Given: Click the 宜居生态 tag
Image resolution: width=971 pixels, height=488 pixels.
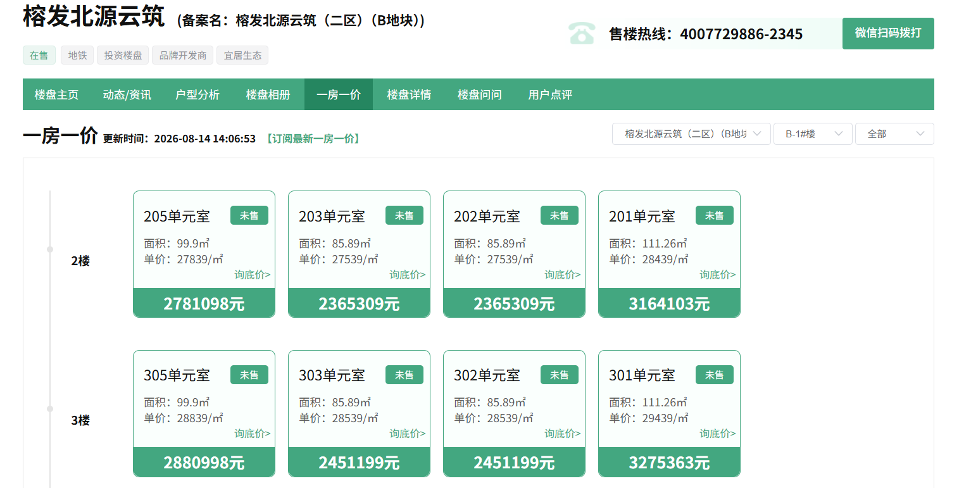Looking at the screenshot, I should click(x=242, y=55).
